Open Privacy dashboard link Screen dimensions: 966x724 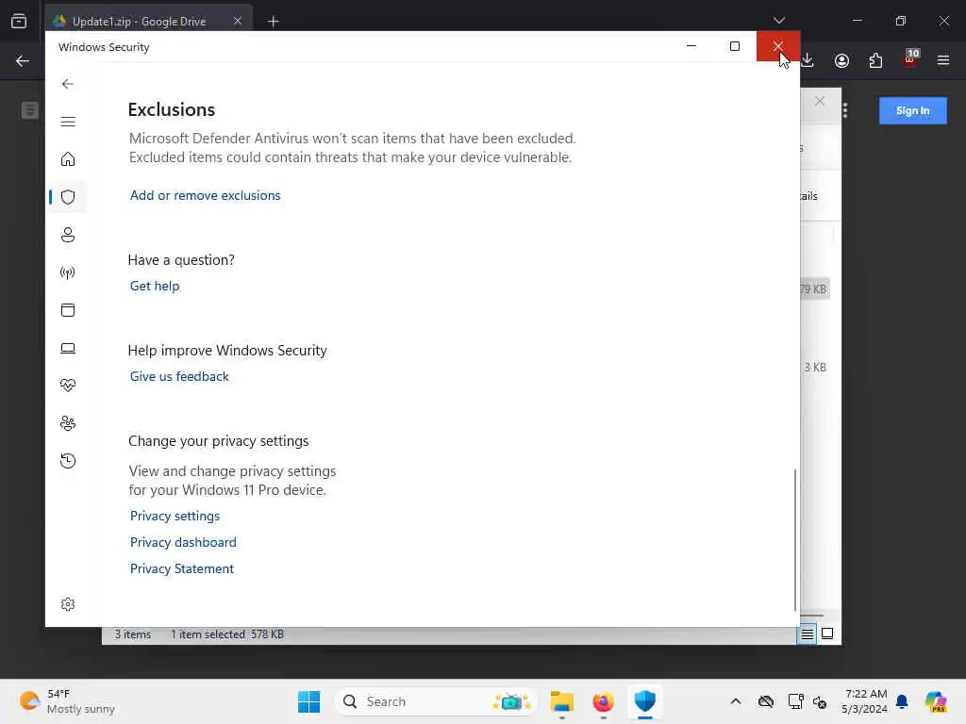point(183,542)
